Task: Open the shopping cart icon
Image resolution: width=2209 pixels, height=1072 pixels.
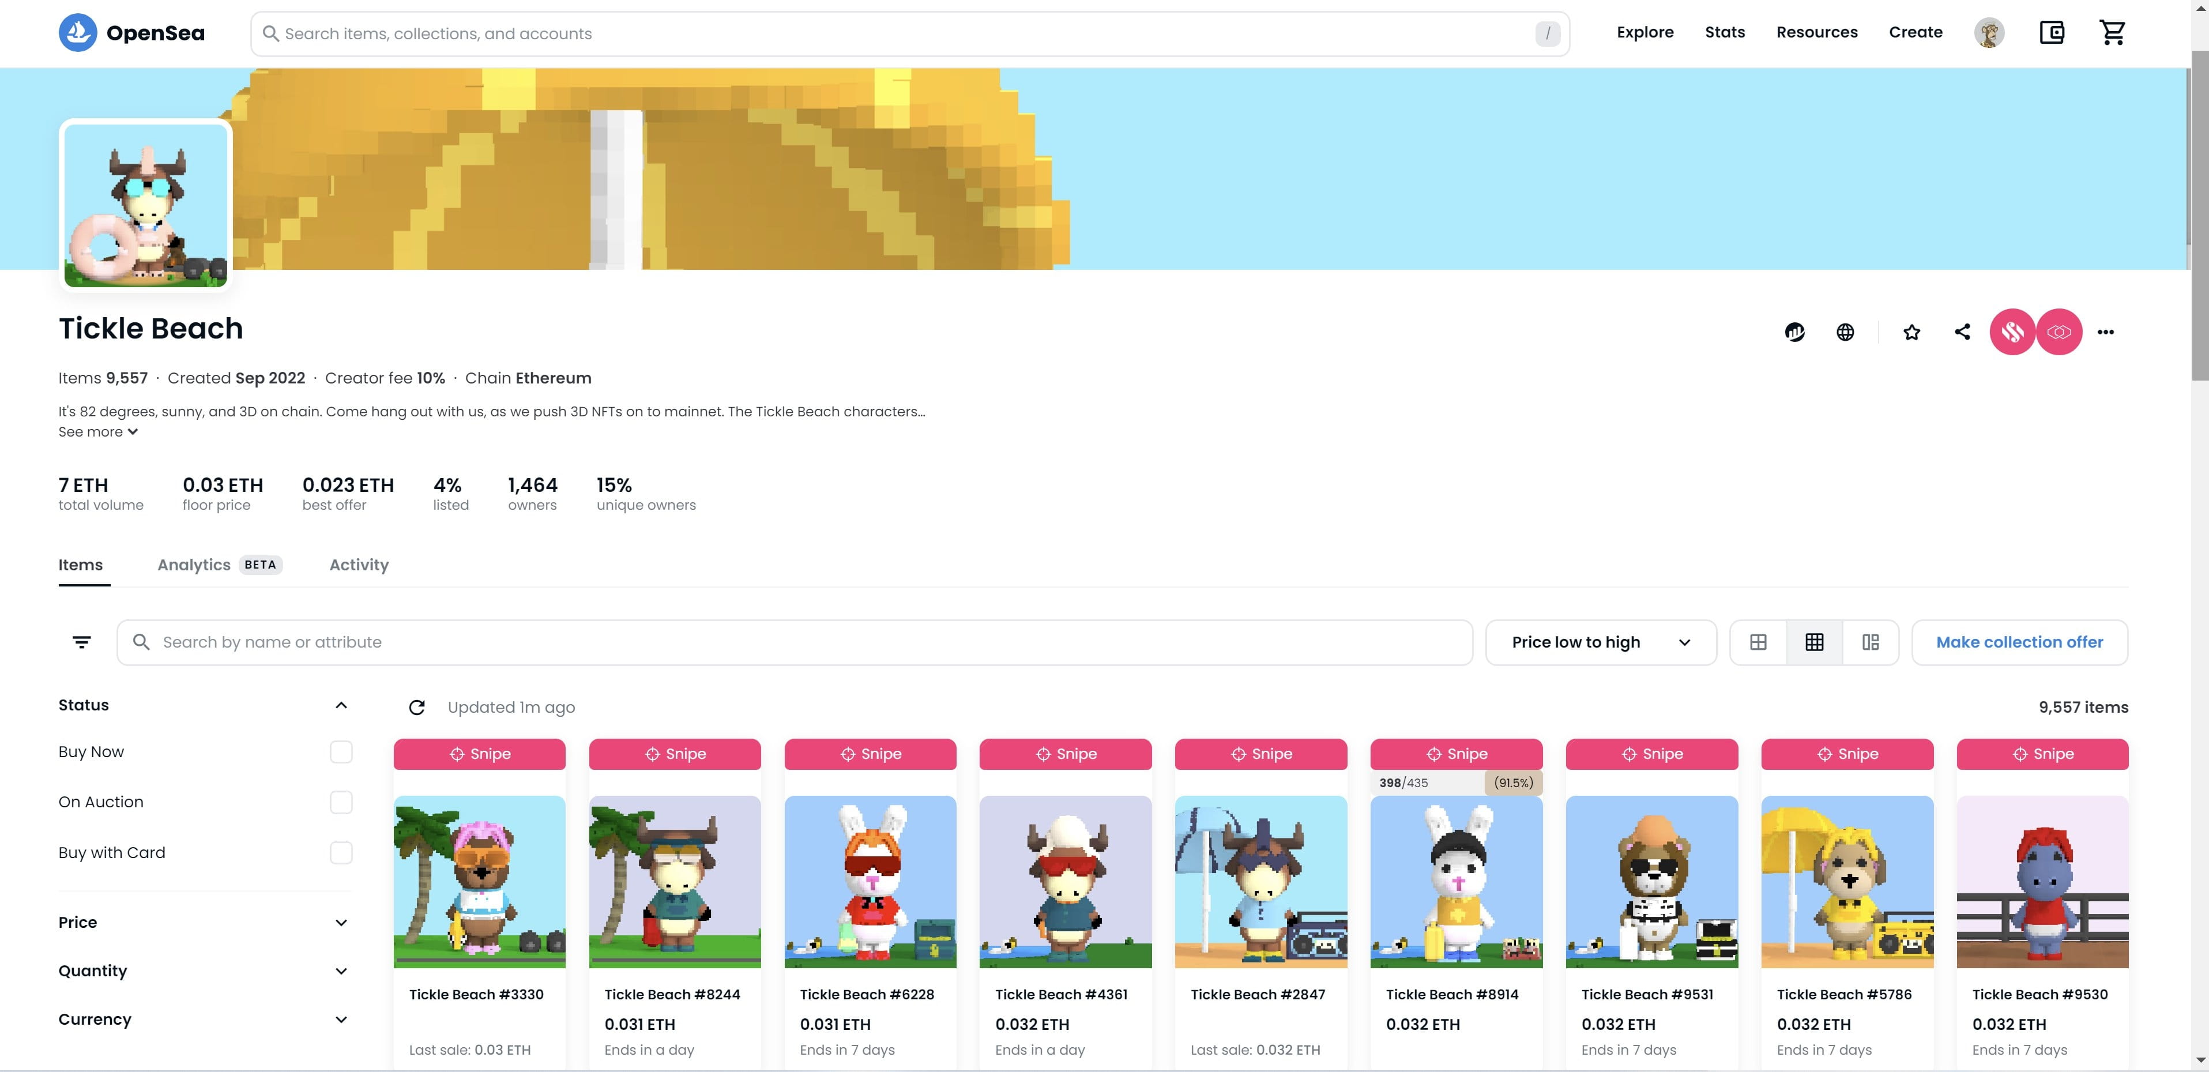Action: click(x=2112, y=33)
